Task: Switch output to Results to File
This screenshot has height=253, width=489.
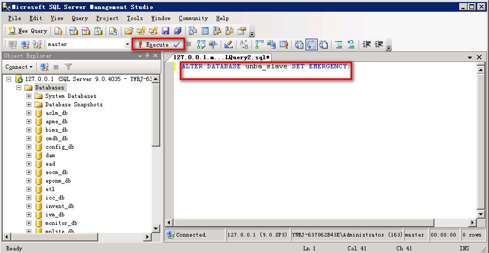Action: [324, 44]
